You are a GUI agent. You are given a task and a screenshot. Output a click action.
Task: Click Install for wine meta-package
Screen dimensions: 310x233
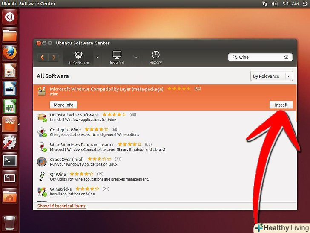coord(281,105)
